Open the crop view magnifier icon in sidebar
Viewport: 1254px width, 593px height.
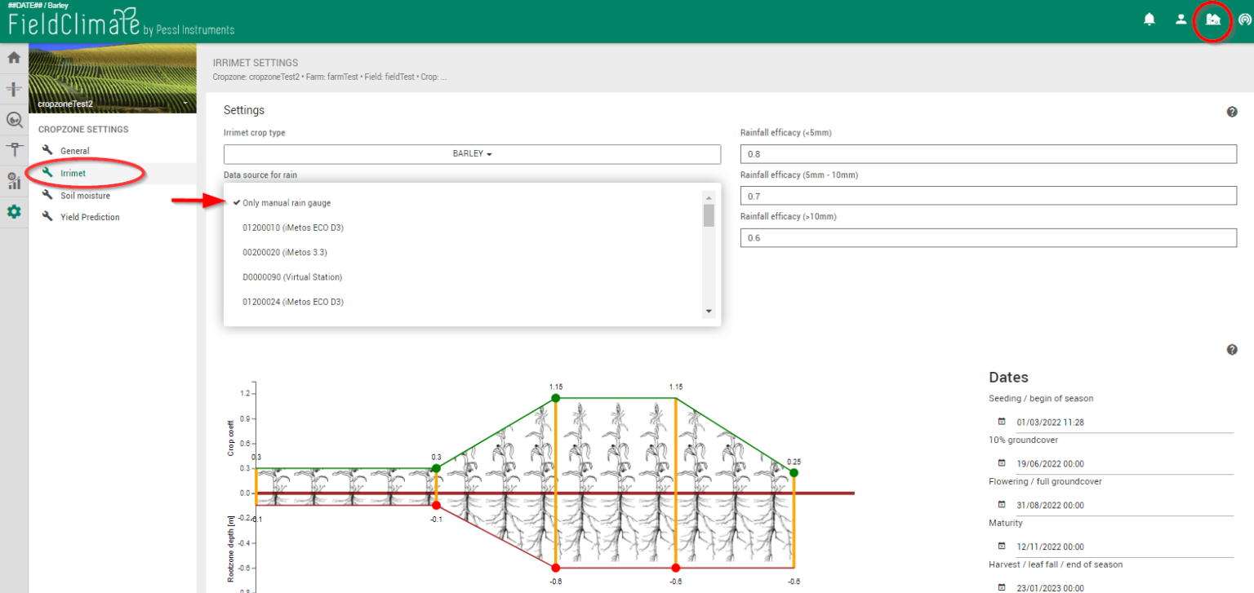click(x=14, y=120)
